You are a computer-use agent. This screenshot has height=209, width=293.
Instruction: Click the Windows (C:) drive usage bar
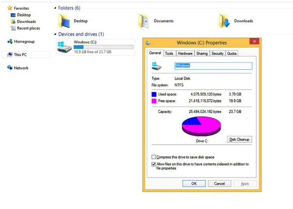tap(104, 47)
